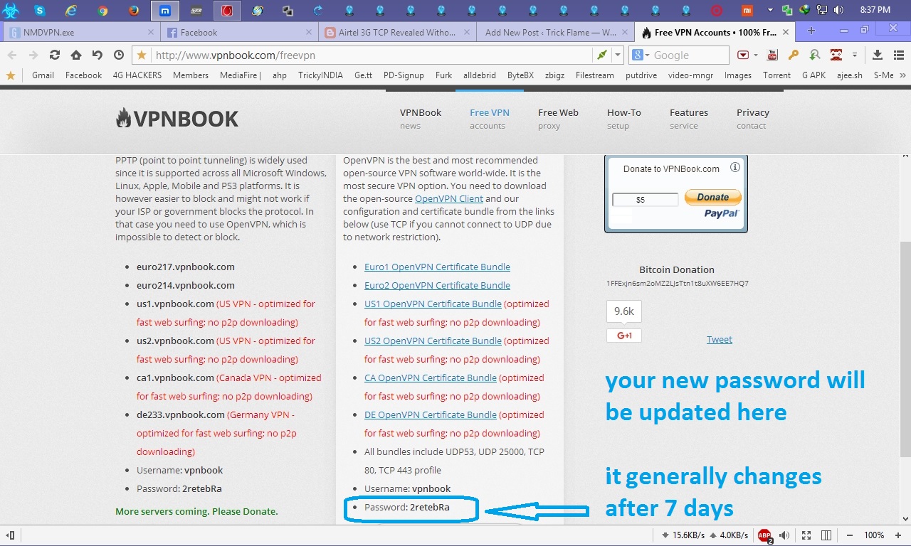The image size is (911, 546).
Task: Bookmark page using the star in address bar
Action: pos(142,55)
